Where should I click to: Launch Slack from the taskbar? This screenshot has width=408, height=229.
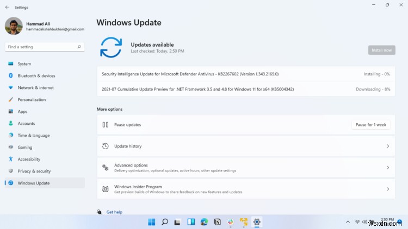point(231,222)
